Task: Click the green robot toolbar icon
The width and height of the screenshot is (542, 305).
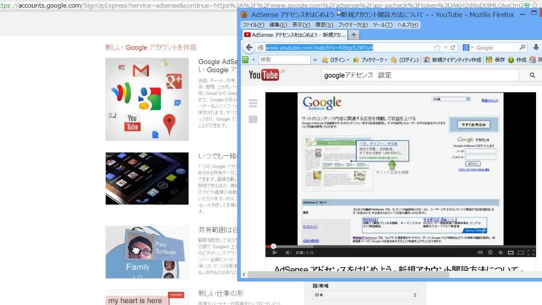Action: click(x=245, y=60)
